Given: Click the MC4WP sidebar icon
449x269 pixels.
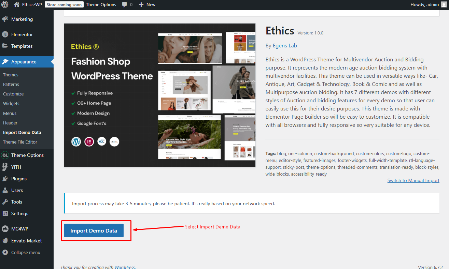Looking at the screenshot, I should [5, 229].
